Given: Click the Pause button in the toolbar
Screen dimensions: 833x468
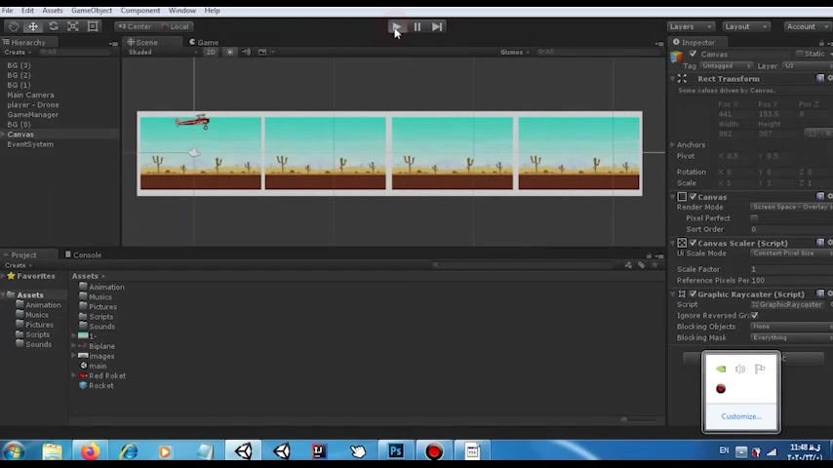Looking at the screenshot, I should coord(416,27).
